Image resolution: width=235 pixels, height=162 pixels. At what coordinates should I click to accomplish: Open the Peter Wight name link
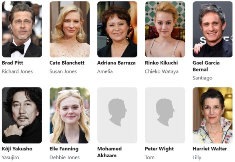(x=159, y=149)
